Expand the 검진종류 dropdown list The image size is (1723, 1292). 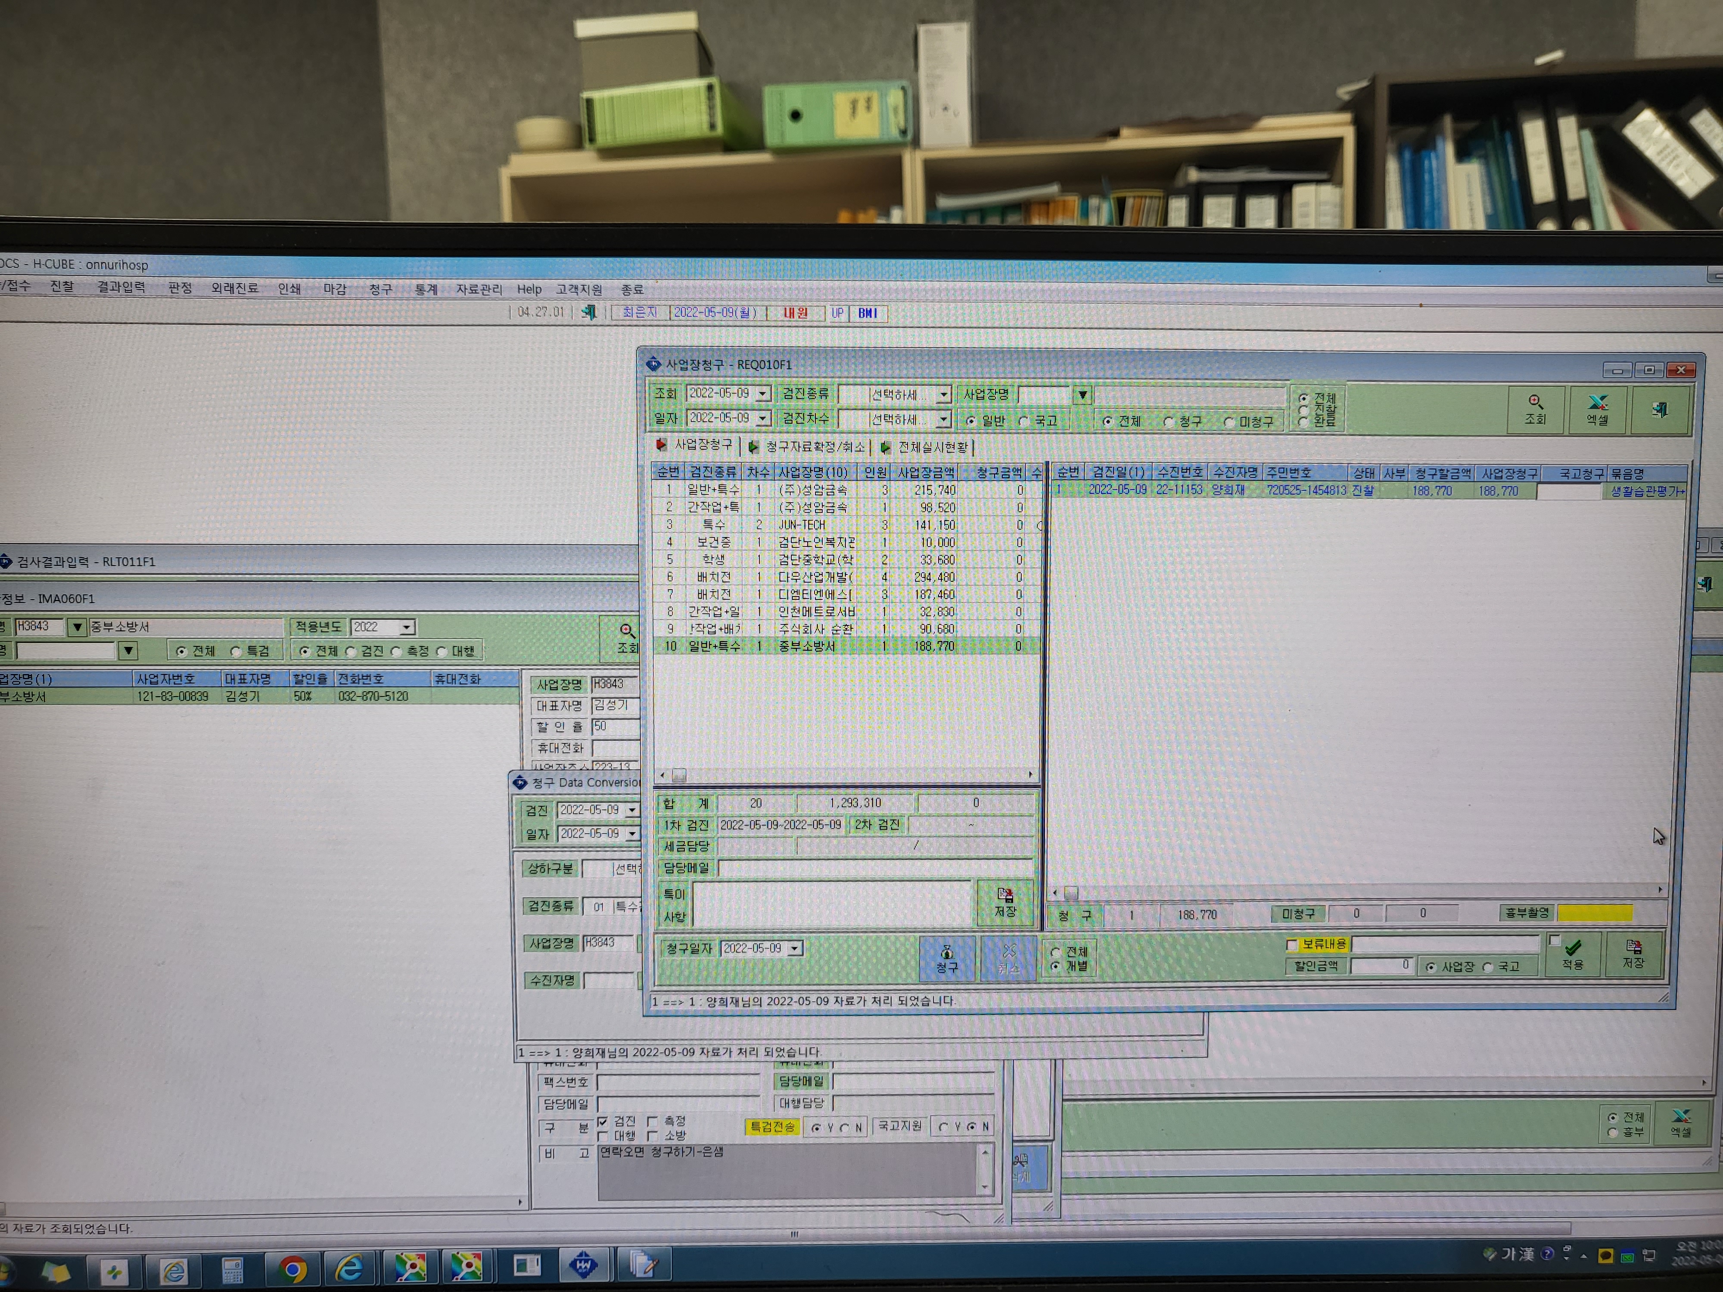click(943, 395)
